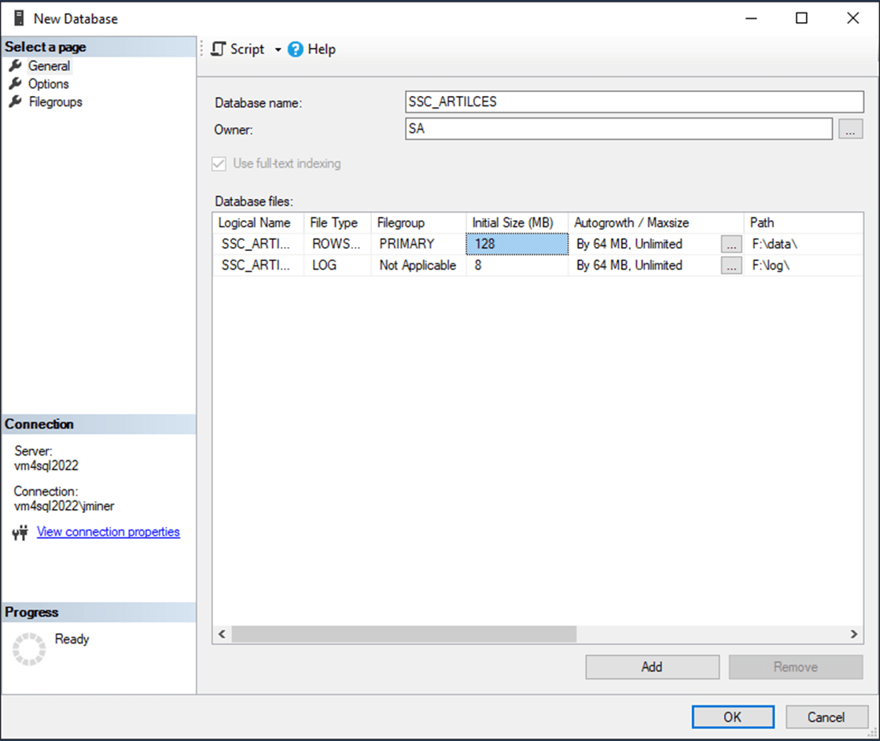Click the right arrow of horizontal scrollbar

[x=853, y=634]
